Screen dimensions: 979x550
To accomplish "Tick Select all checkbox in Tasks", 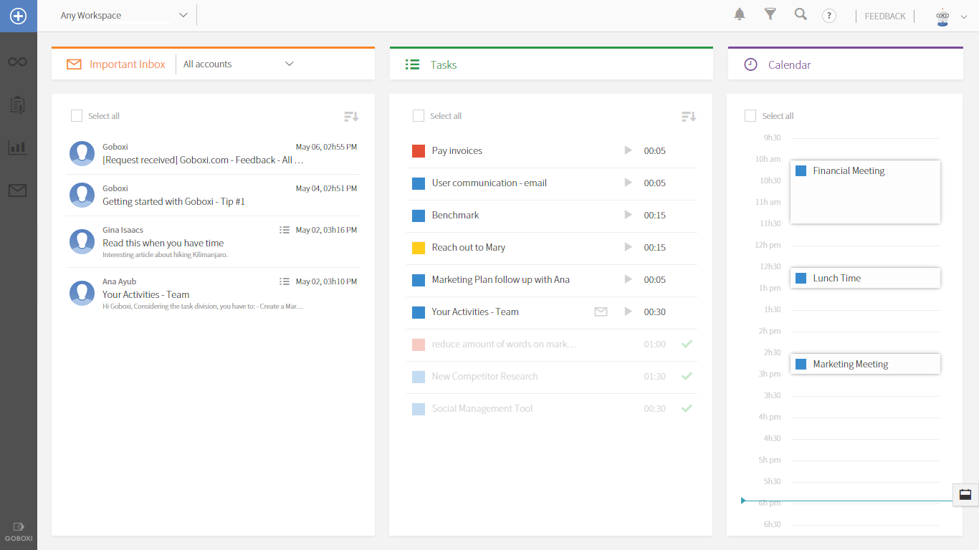I will pos(419,116).
